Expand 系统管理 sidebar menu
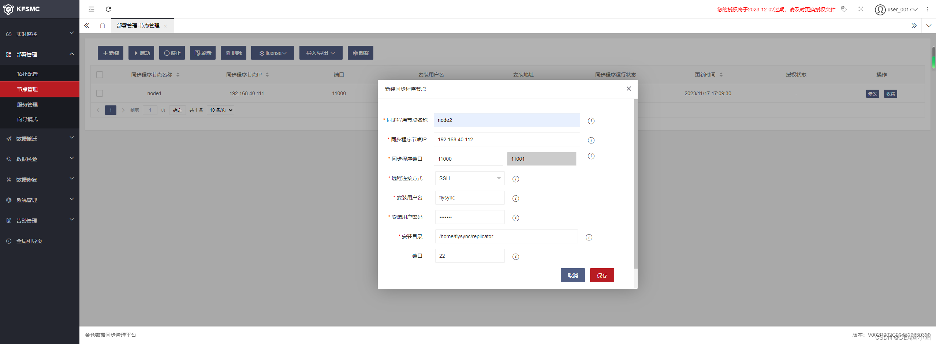 (40, 200)
